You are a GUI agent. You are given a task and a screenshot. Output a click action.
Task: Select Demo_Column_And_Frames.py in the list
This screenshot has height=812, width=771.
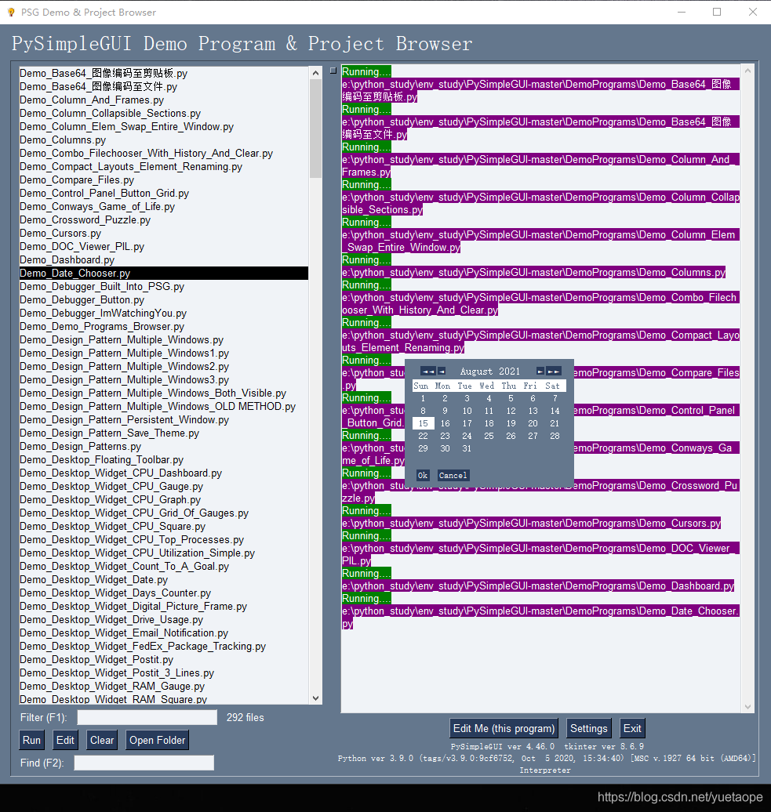pos(164,100)
